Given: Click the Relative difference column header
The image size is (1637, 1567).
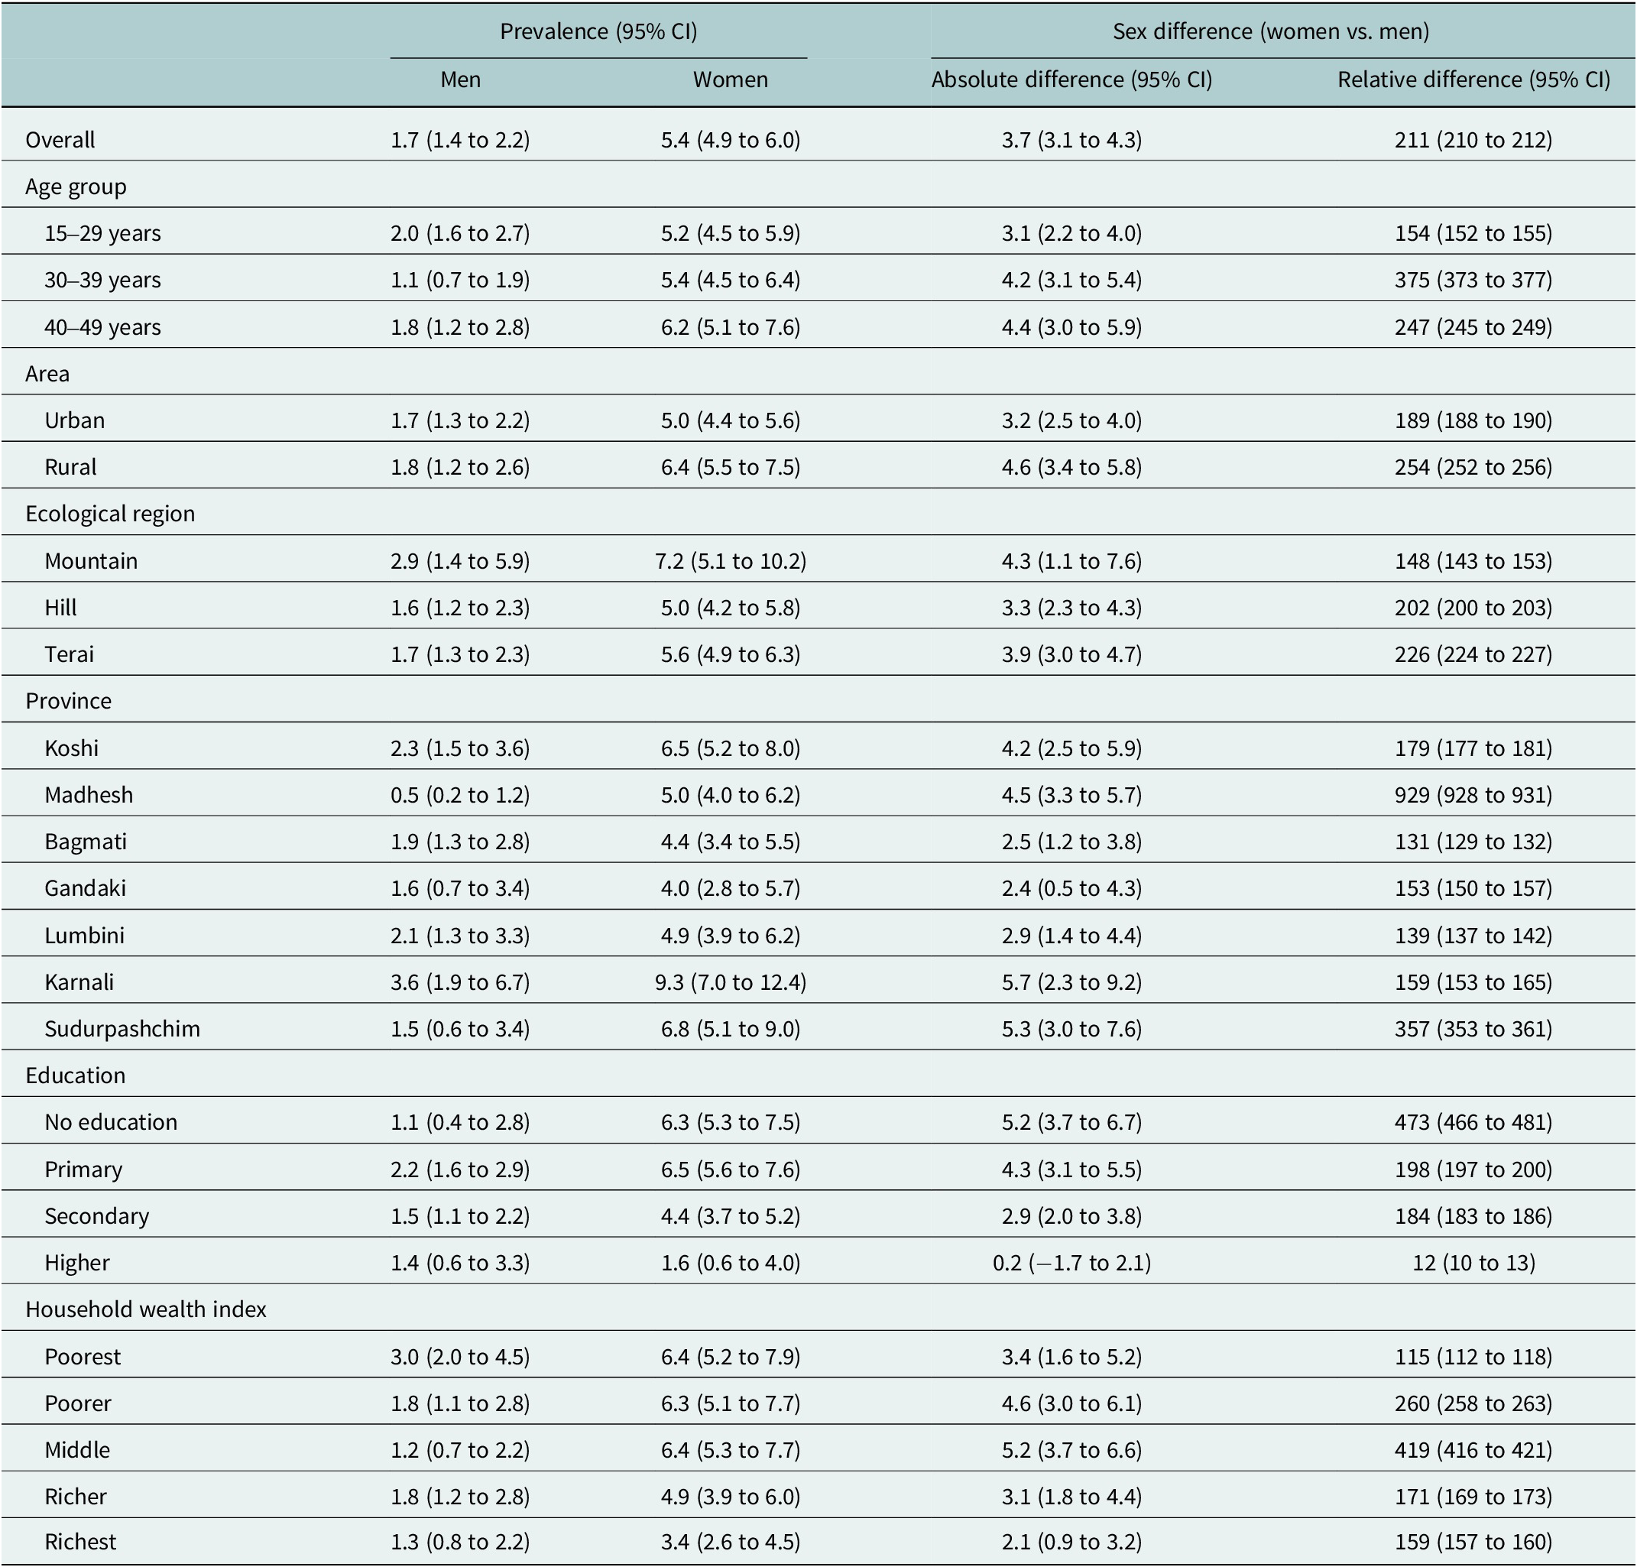Looking at the screenshot, I should coord(1473,79).
